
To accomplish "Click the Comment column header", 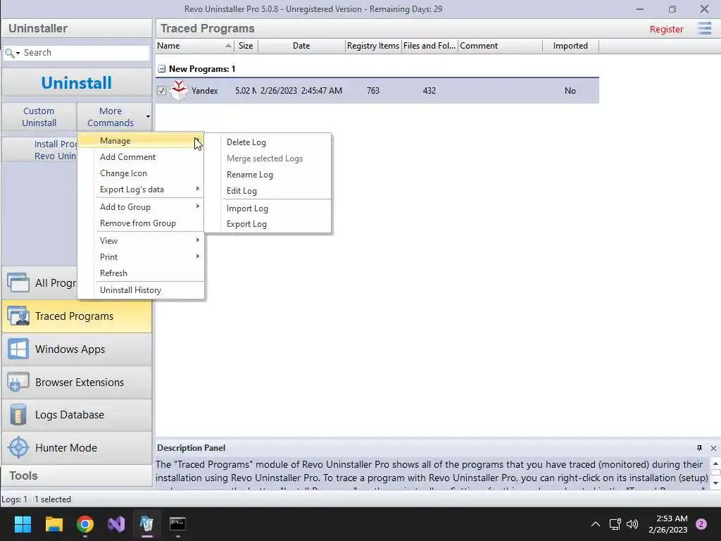I will [500, 46].
